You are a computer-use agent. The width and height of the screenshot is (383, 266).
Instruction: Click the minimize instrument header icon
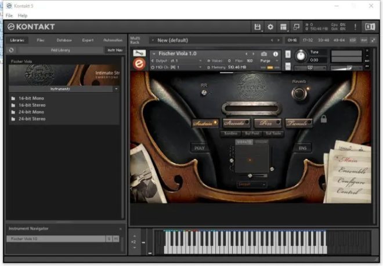367,56
